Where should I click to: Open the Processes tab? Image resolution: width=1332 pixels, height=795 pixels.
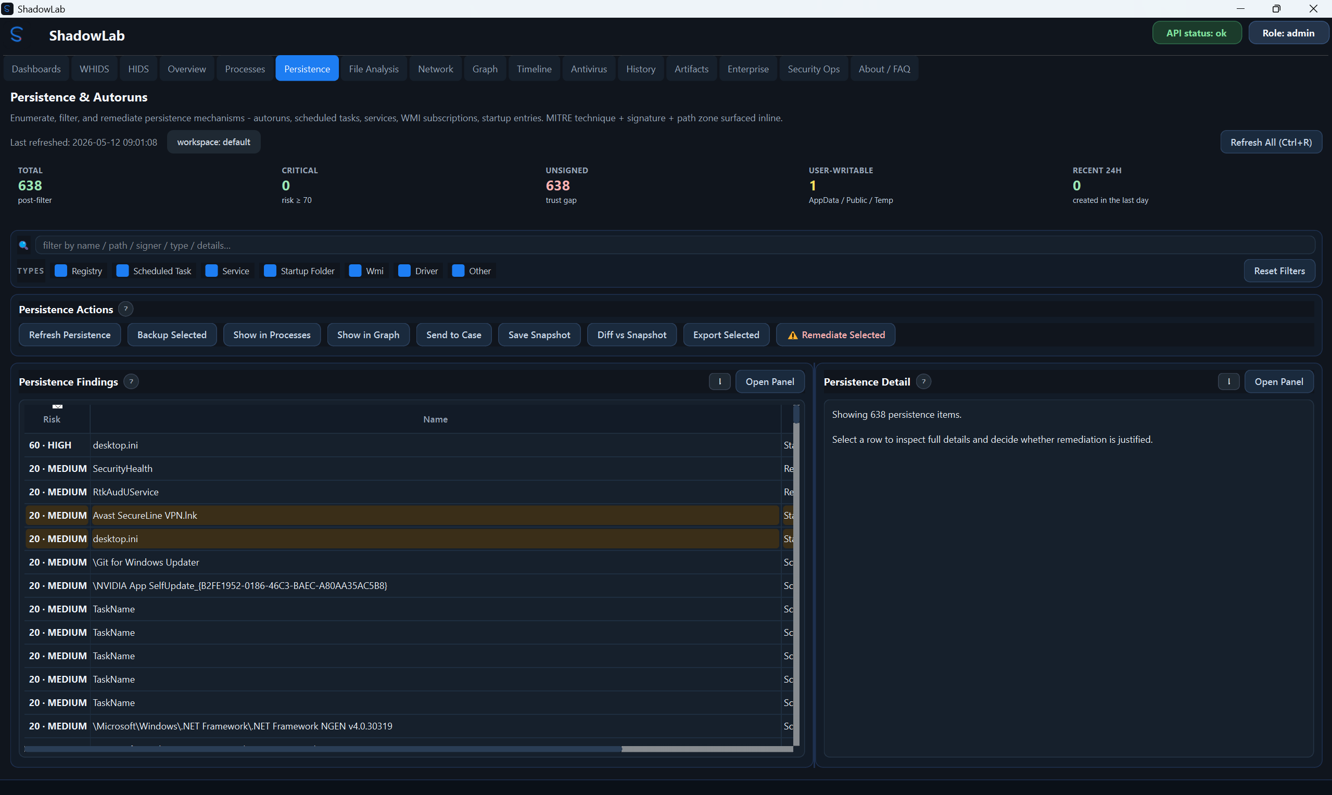coord(245,69)
